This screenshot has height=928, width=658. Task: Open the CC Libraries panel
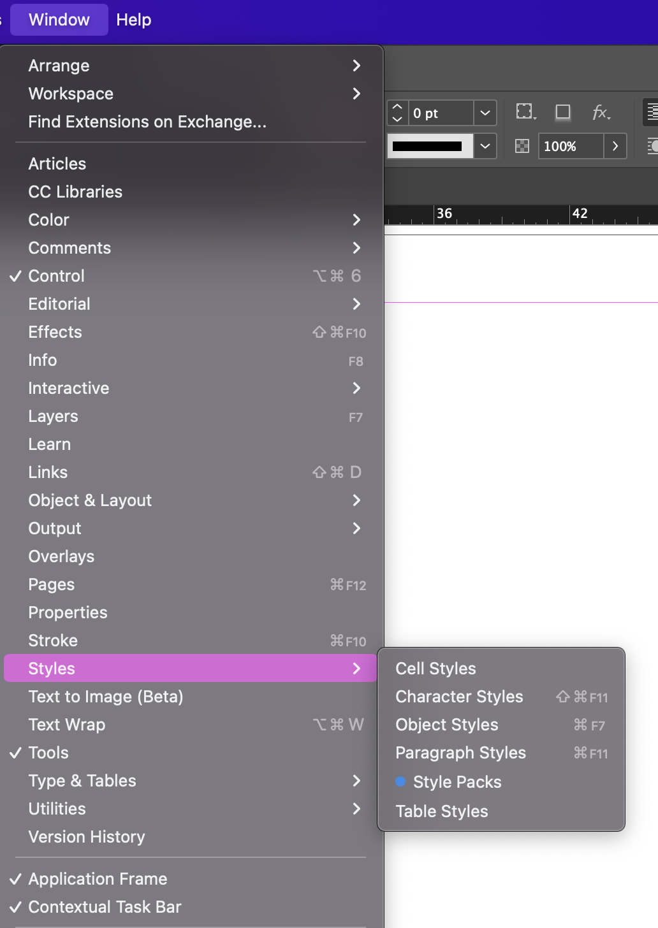(x=191, y=192)
